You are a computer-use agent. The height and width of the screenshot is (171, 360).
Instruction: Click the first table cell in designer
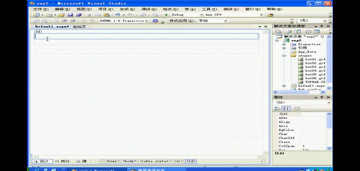tap(146, 37)
